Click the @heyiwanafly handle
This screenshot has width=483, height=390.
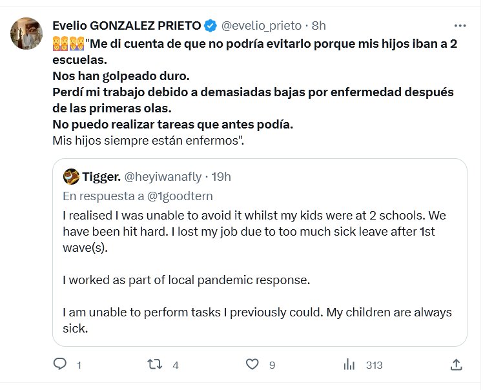(x=163, y=176)
